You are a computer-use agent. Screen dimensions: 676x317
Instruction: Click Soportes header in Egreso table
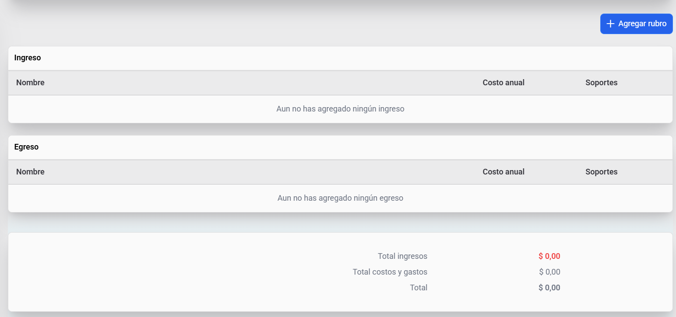[x=601, y=172]
